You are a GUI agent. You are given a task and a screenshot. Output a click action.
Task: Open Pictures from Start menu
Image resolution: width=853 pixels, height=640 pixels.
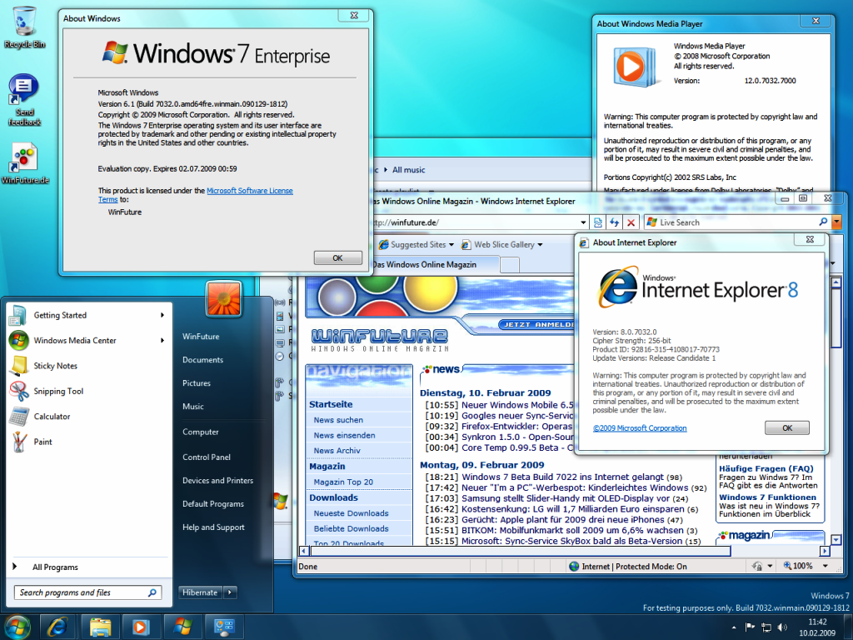click(x=197, y=383)
